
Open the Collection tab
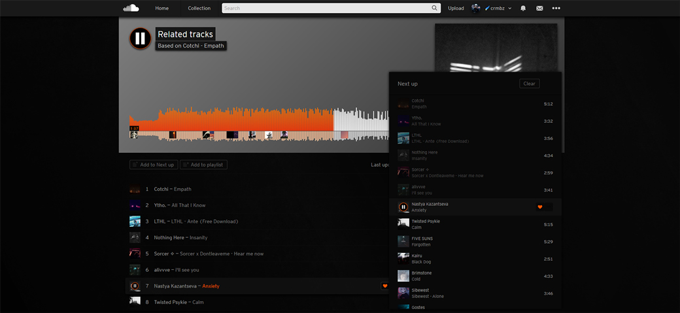[199, 8]
